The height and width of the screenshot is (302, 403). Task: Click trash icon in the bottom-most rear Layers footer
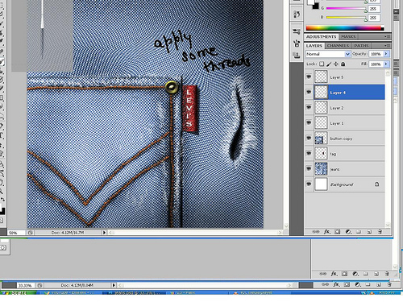pos(389,284)
